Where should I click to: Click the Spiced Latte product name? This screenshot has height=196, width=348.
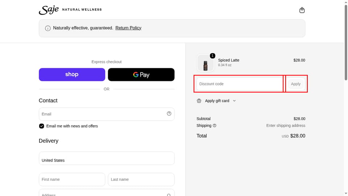(229, 60)
